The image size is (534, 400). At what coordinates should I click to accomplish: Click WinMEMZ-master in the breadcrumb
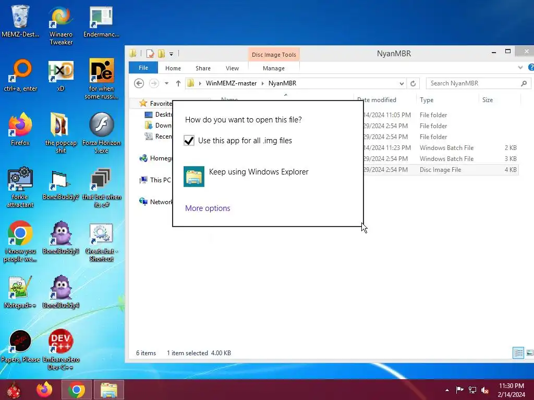tap(231, 83)
